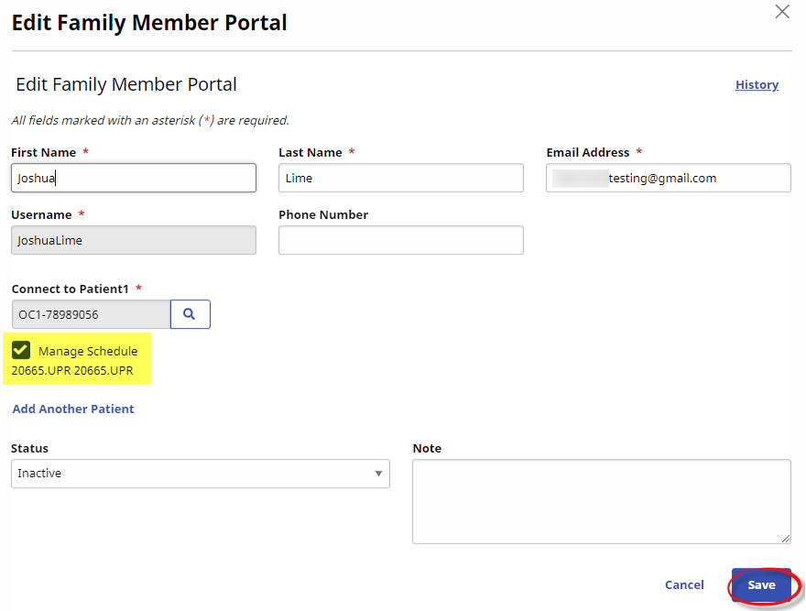Viewport: 806px width, 611px height.
Task: Focus the First Name field containing Joshua
Action: coord(134,178)
